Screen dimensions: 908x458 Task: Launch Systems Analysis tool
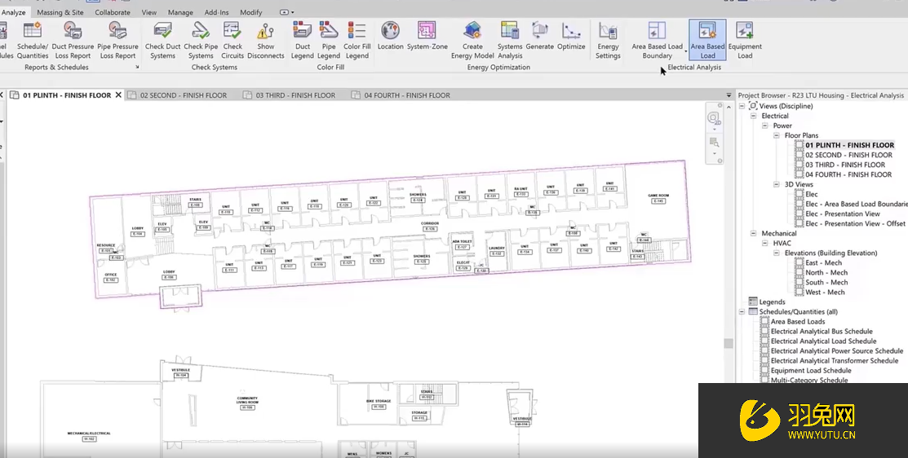(x=510, y=40)
